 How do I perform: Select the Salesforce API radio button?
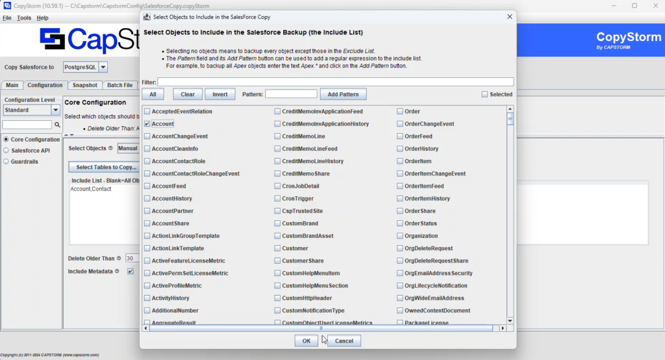click(6, 150)
